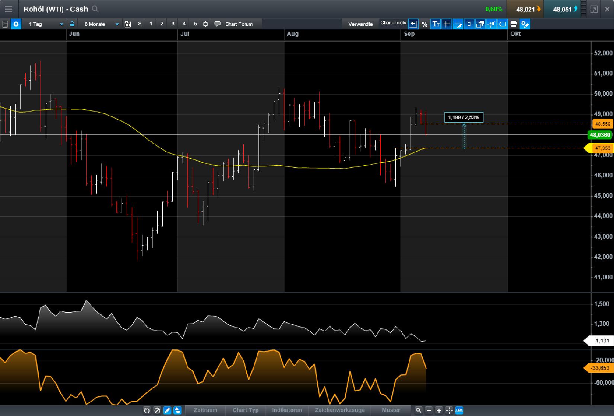This screenshot has height=416, width=614.
Task: Open the overlay charts icon
Action: pyautogui.click(x=480, y=24)
